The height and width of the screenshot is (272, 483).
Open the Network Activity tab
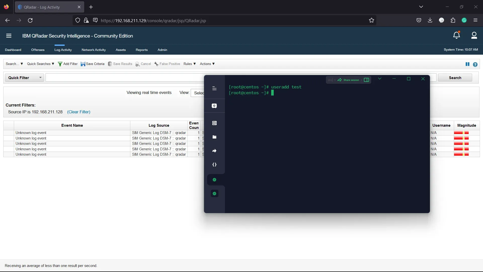pos(94,50)
